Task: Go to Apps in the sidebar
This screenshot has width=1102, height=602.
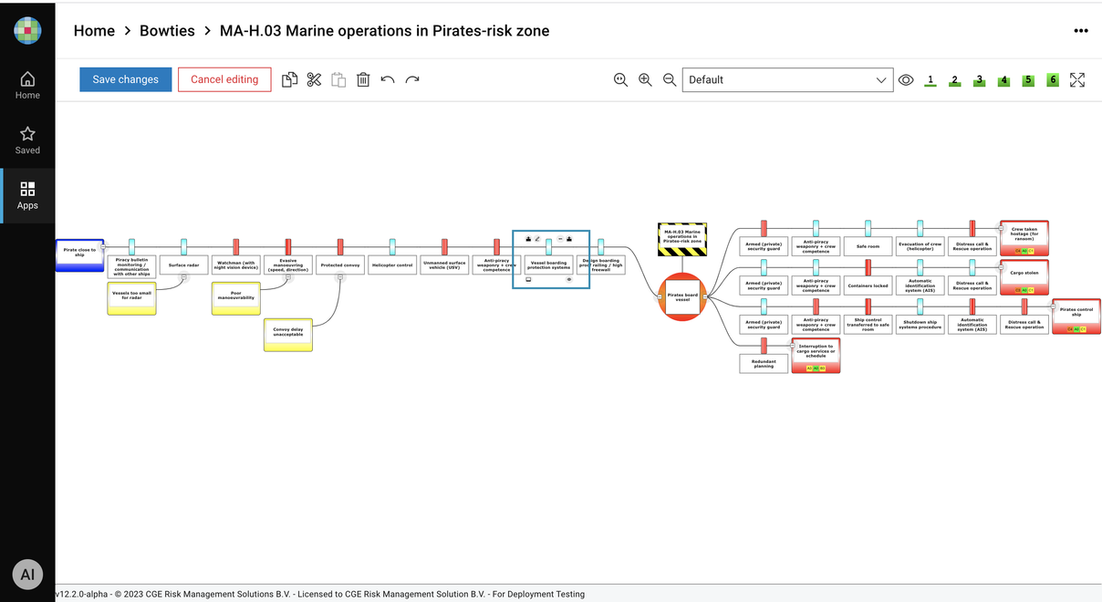Action: point(27,194)
